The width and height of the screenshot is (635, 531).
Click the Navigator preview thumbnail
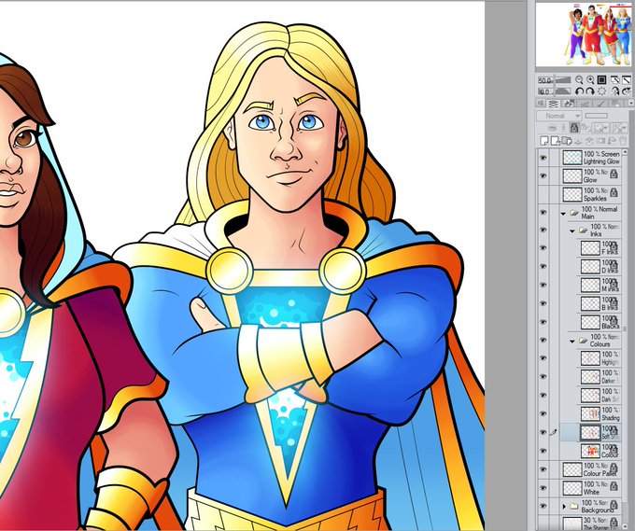click(x=583, y=35)
